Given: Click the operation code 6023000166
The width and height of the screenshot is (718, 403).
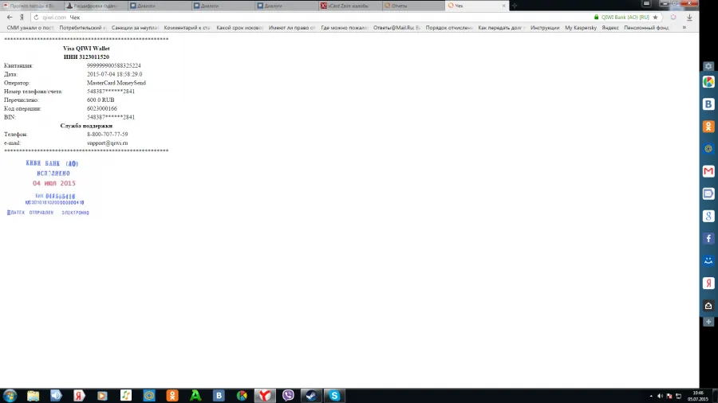Looking at the screenshot, I should click(101, 109).
